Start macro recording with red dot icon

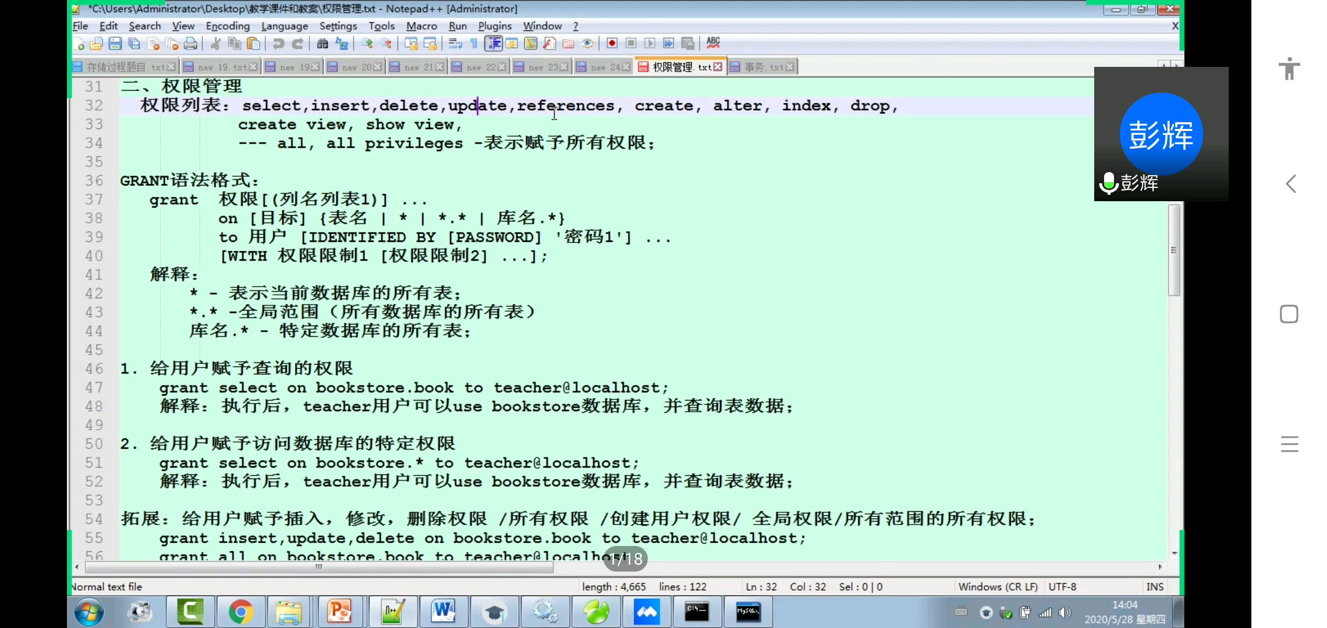click(x=612, y=44)
